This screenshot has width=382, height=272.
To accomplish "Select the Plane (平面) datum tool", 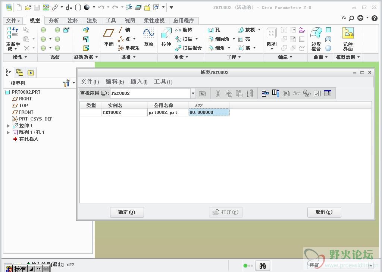I will [109, 38].
